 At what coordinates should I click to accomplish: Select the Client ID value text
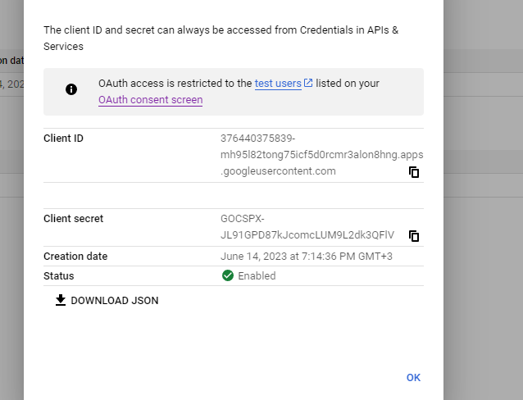pyautogui.click(x=321, y=155)
